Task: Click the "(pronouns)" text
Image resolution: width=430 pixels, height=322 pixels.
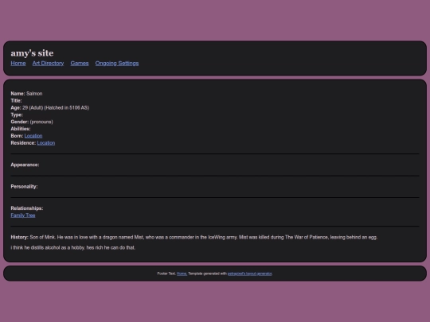Action: point(41,122)
